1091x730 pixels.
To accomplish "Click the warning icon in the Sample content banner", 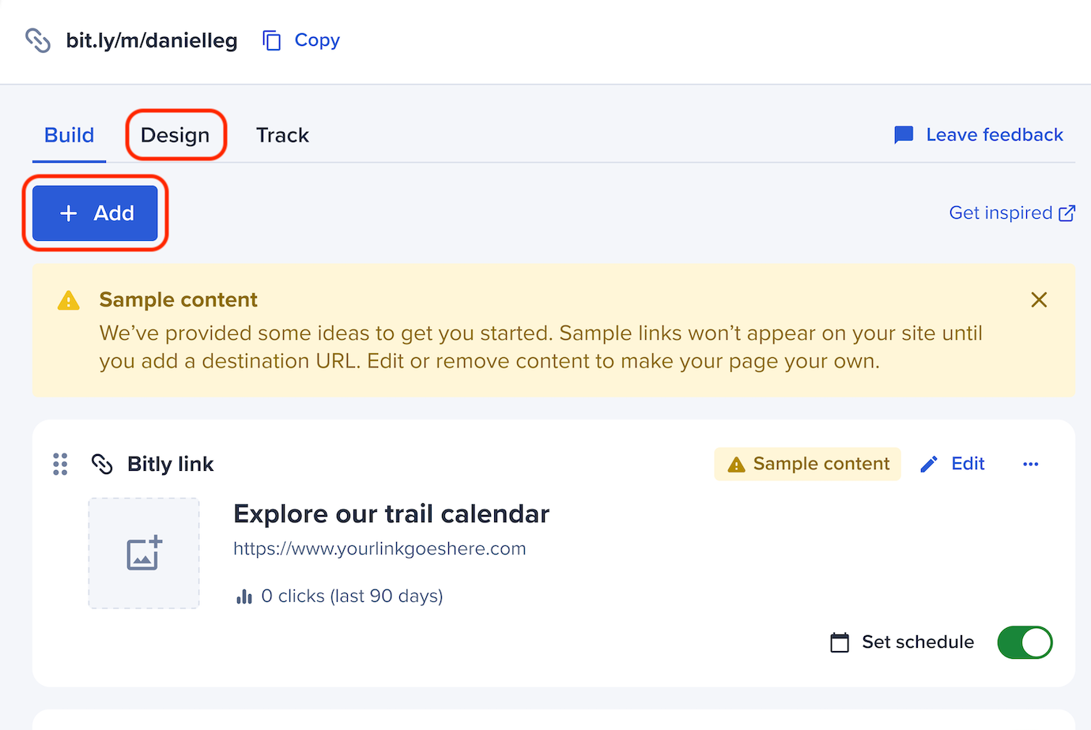I will tap(68, 300).
